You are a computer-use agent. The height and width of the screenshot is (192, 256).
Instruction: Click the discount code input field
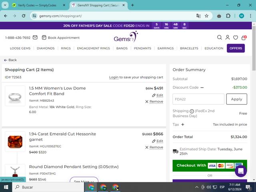198,99
